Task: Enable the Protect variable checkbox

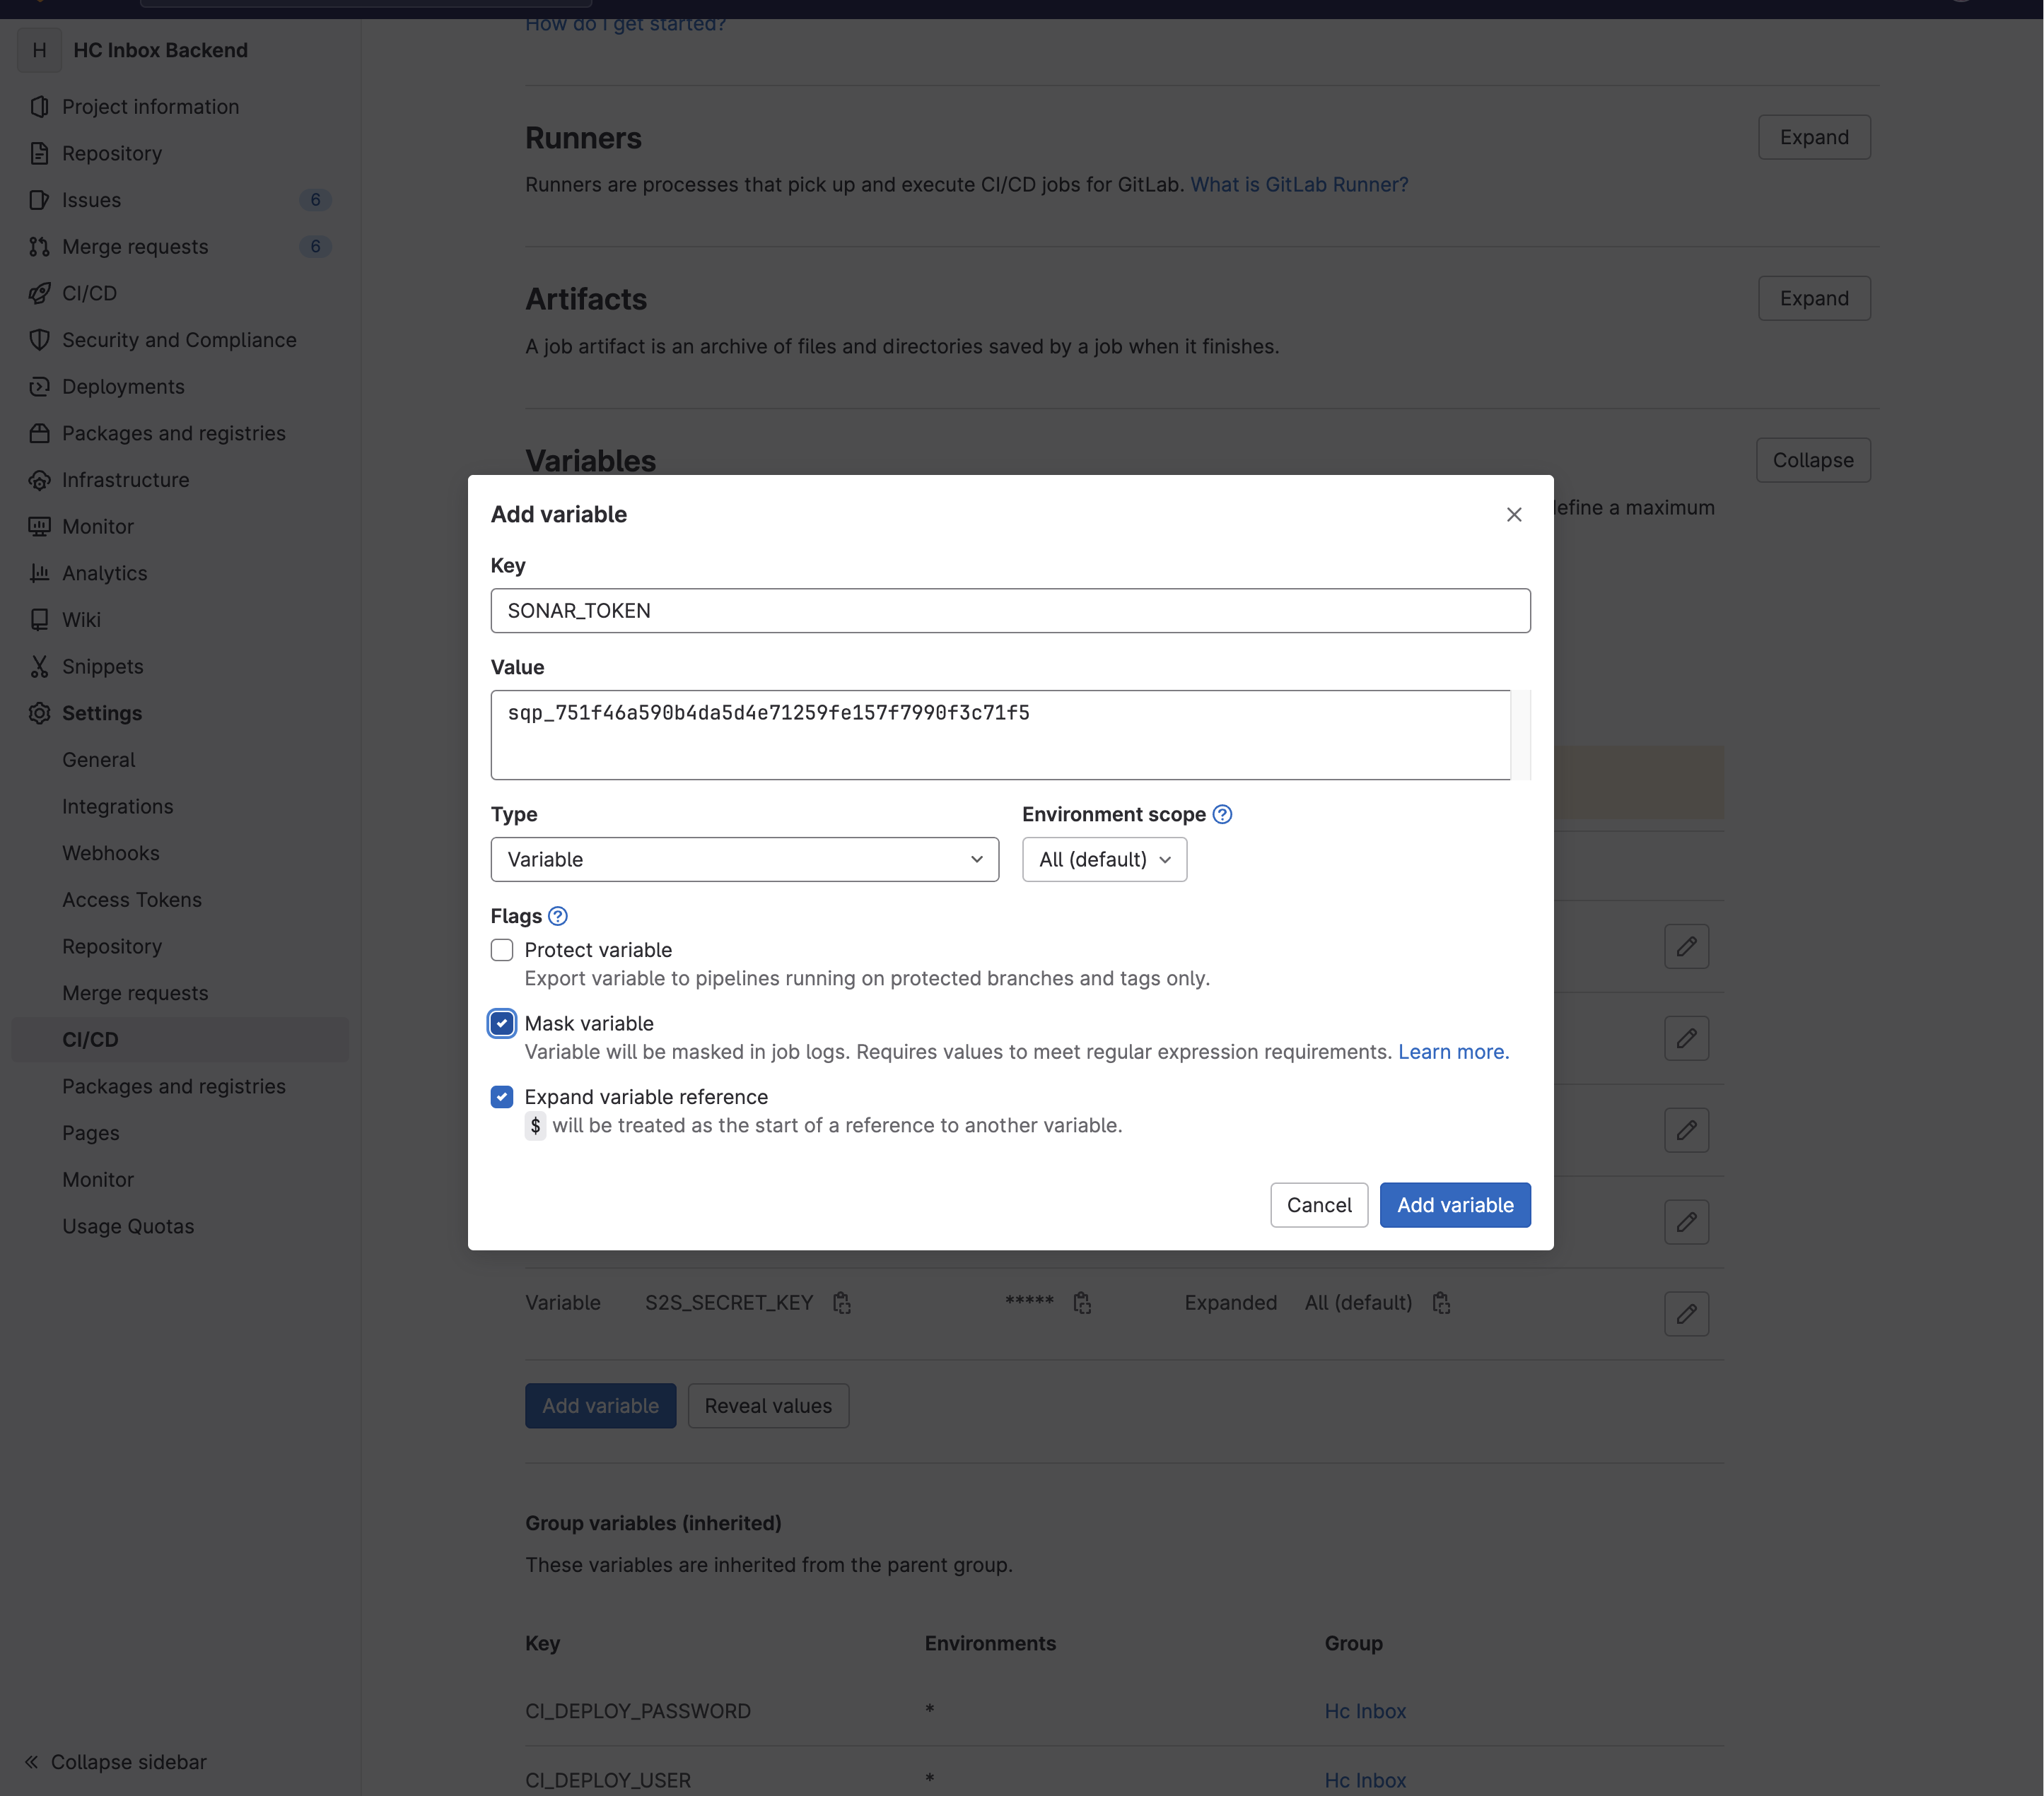Action: coord(502,951)
